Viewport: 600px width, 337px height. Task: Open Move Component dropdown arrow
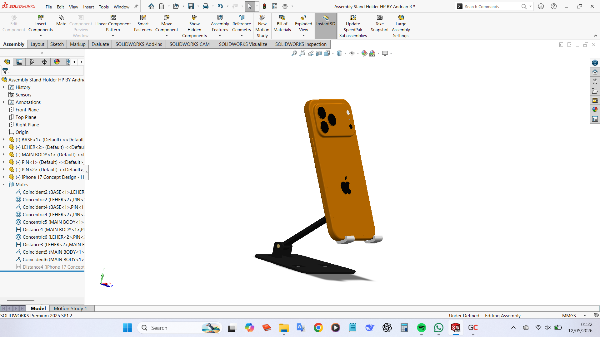click(167, 36)
